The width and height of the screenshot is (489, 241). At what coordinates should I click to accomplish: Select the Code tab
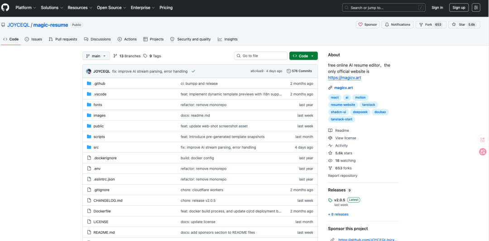pyautogui.click(x=11, y=39)
